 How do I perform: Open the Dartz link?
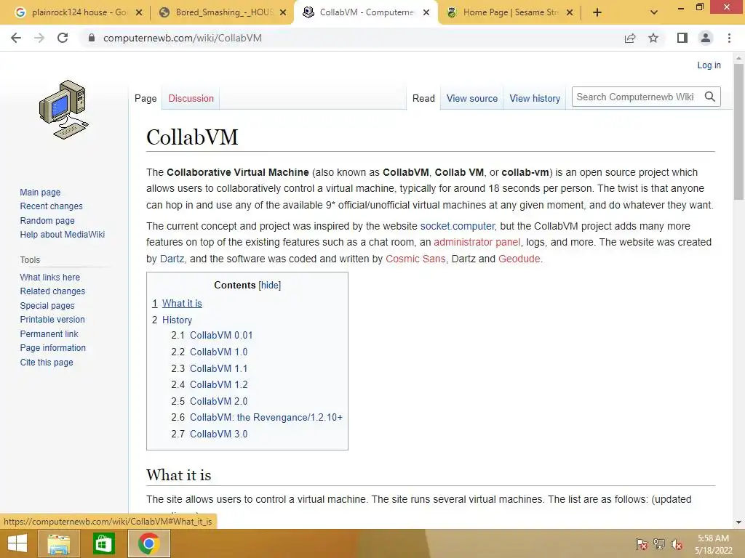[172, 259]
